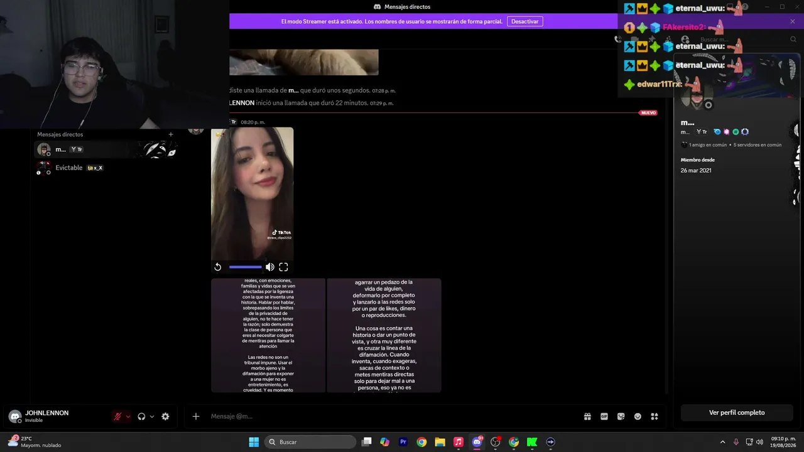Viewport: 804px width, 452px height.
Task: Open the right text screenshot attachment
Action: [384, 335]
